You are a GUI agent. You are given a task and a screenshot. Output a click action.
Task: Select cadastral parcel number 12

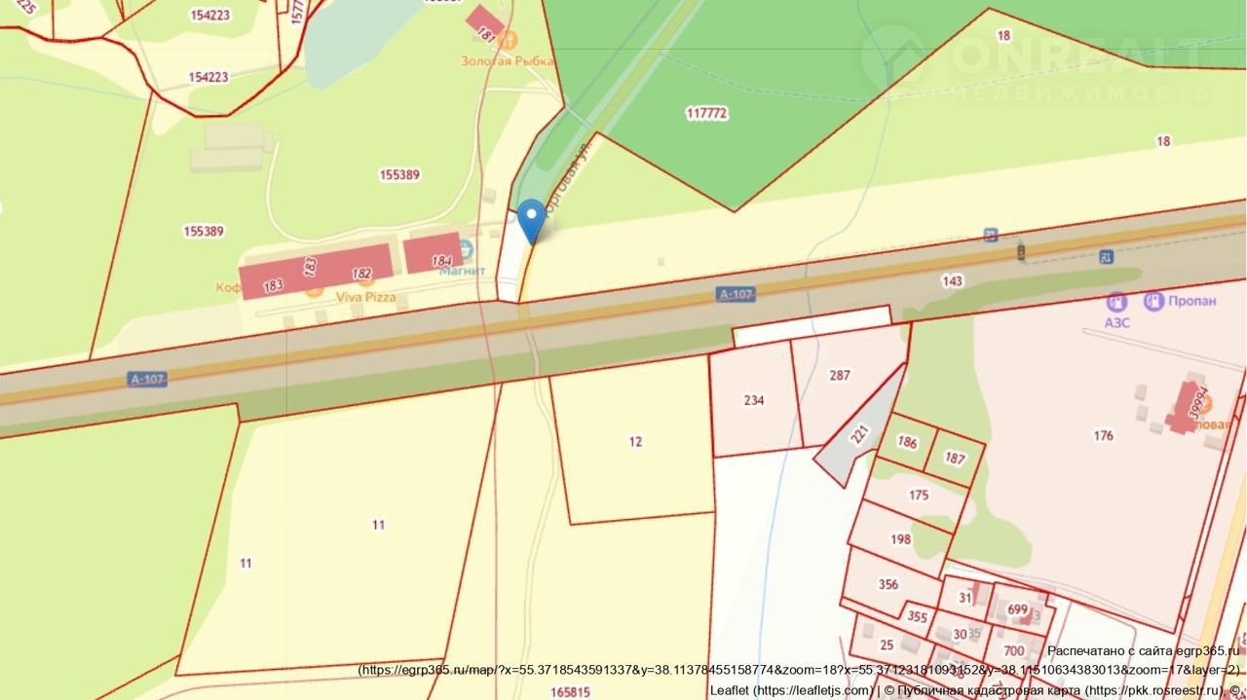[635, 441]
